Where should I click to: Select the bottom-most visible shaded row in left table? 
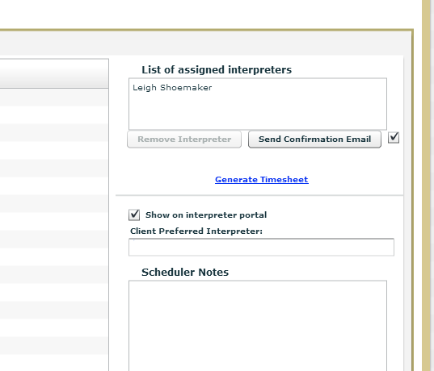point(54,345)
